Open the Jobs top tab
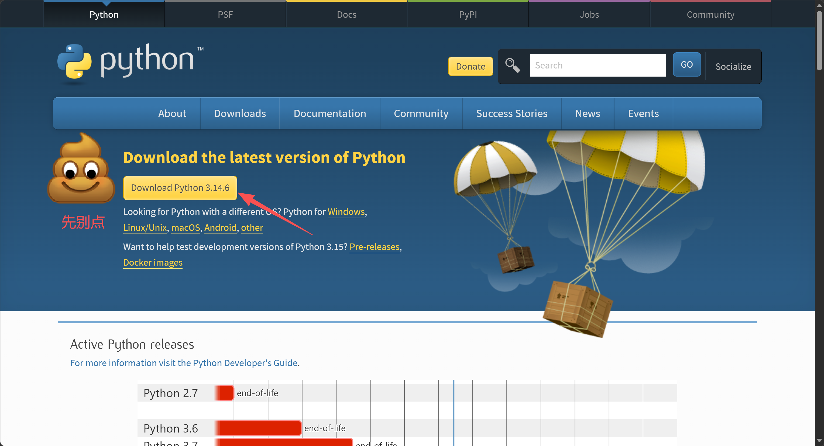 click(589, 14)
